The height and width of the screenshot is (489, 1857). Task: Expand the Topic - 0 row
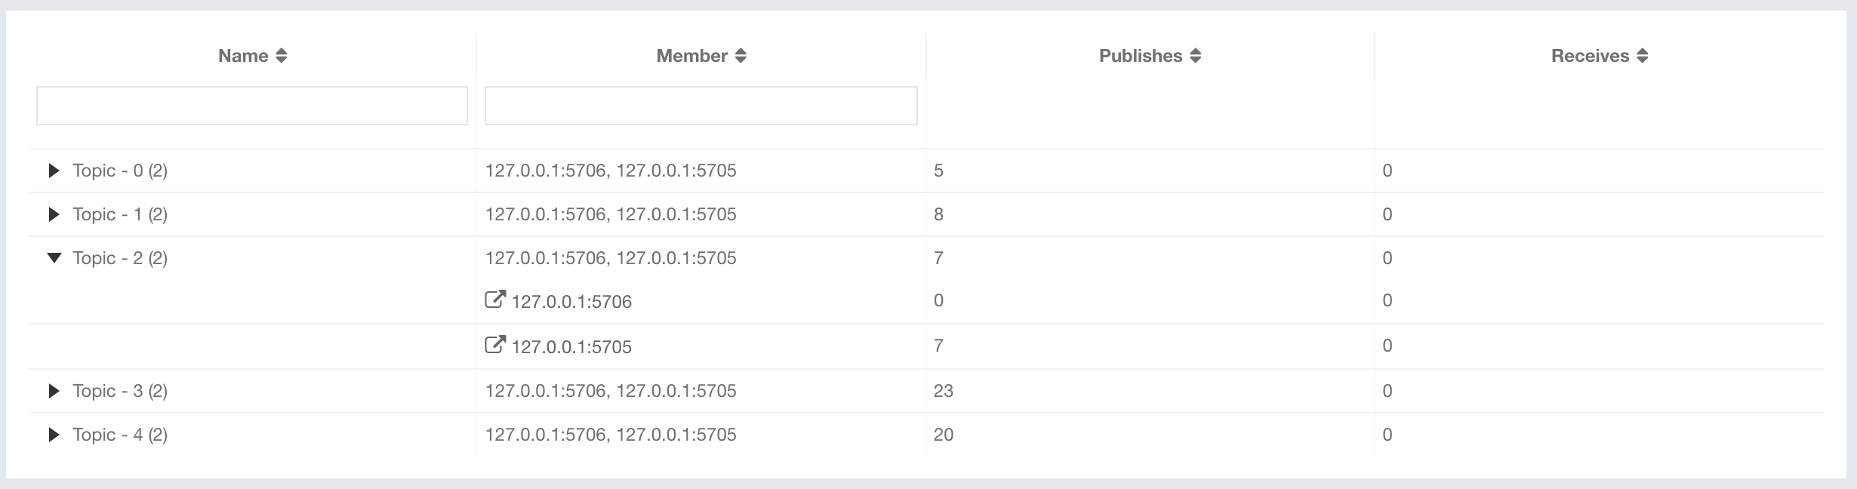coord(54,171)
